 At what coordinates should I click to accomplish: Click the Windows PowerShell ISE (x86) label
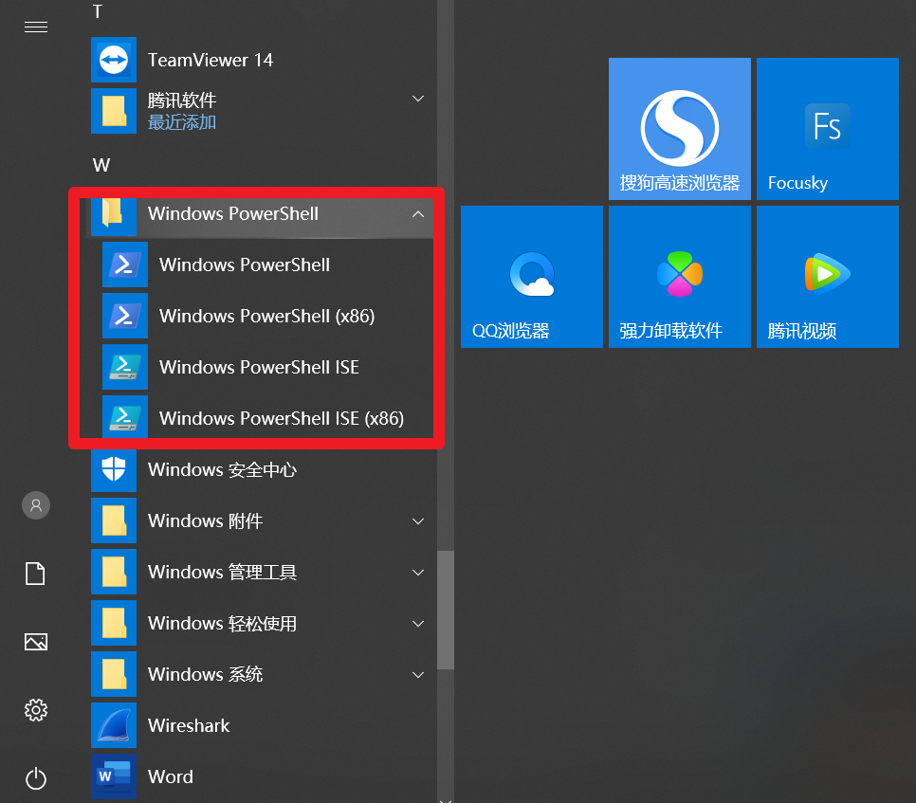(282, 419)
